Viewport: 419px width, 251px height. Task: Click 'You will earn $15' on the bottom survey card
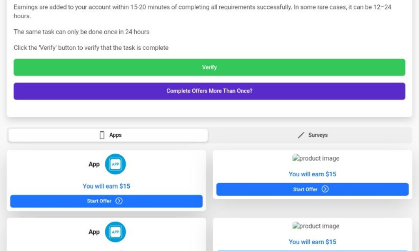click(x=312, y=242)
